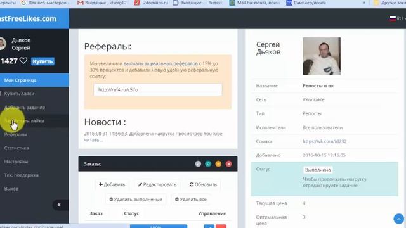Open the 2domains.ru bookmark
This screenshot has height=228, width=406.
click(x=151, y=3)
